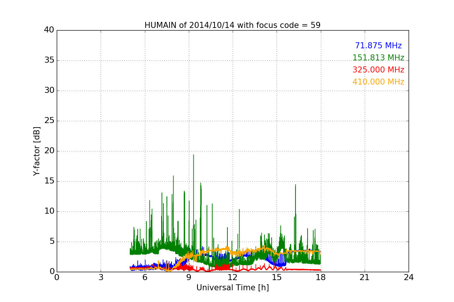Click the x-axis tick label 24
Image resolution: width=454 pixels, height=302 pixels.
408,277
